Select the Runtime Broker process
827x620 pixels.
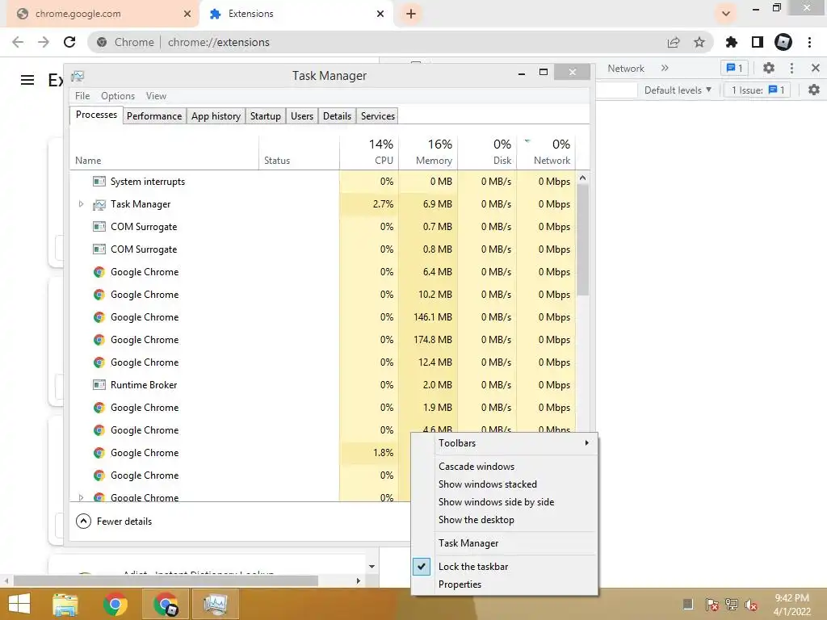(x=323, y=385)
